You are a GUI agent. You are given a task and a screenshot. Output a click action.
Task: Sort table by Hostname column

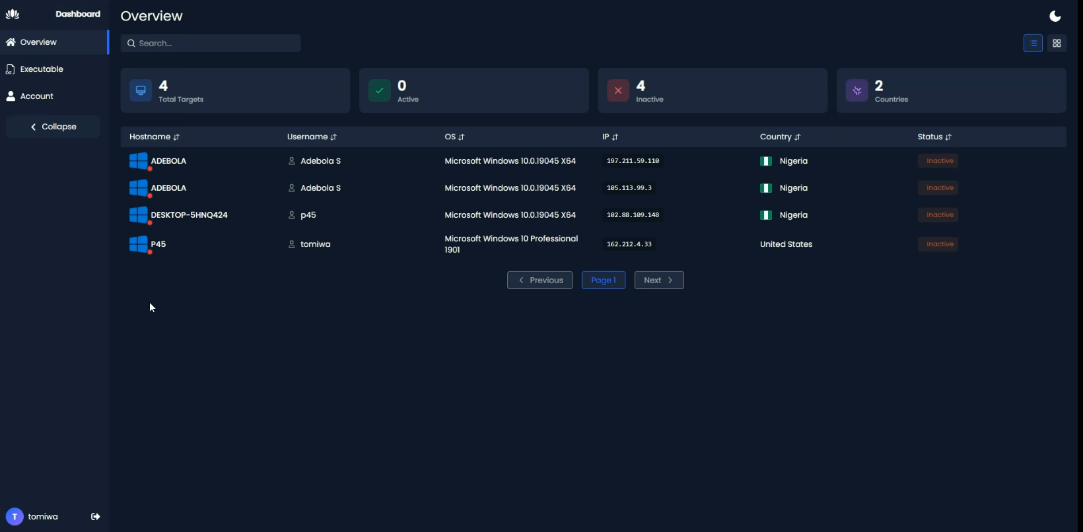coord(155,137)
